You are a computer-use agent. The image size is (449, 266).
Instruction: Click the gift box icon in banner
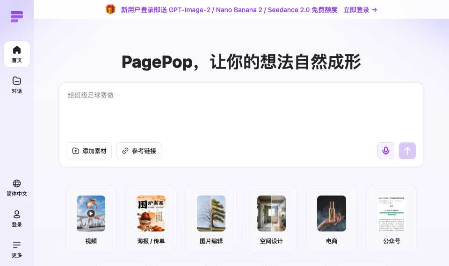coord(110,9)
